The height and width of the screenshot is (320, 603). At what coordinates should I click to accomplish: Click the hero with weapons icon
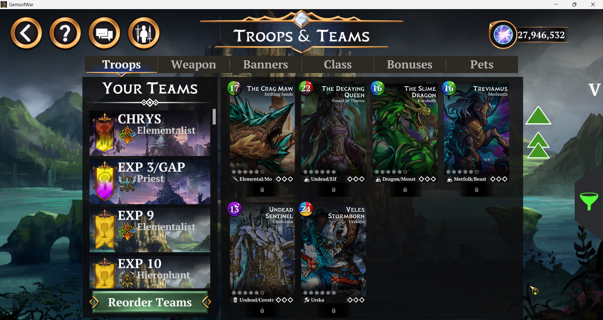point(144,33)
